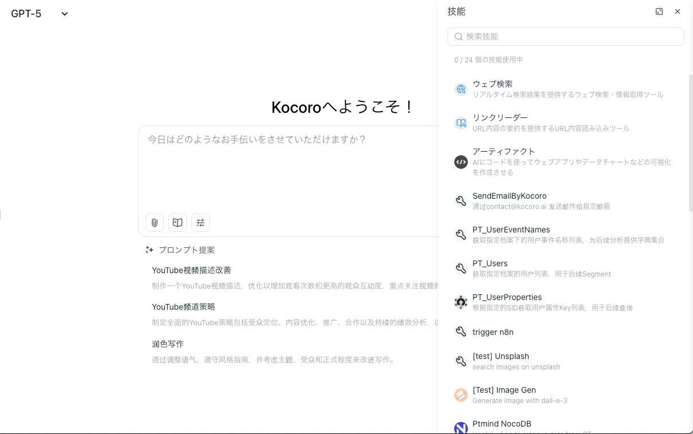Open the book library icon
This screenshot has height=434, width=693.
[x=178, y=223]
